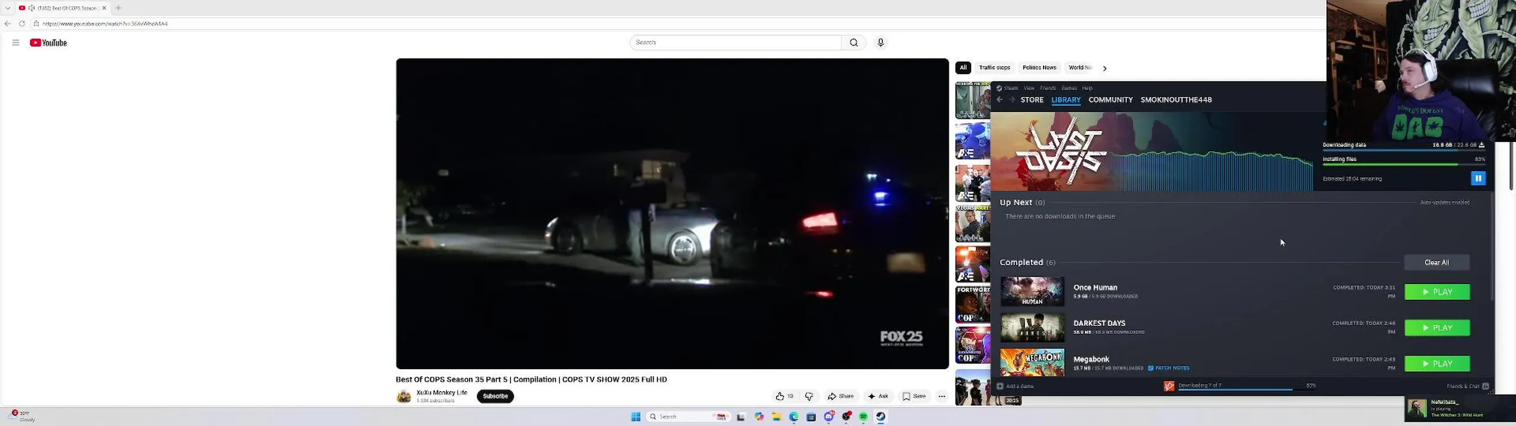The height and width of the screenshot is (426, 1516).
Task: Play Once Human
Action: click(1437, 292)
